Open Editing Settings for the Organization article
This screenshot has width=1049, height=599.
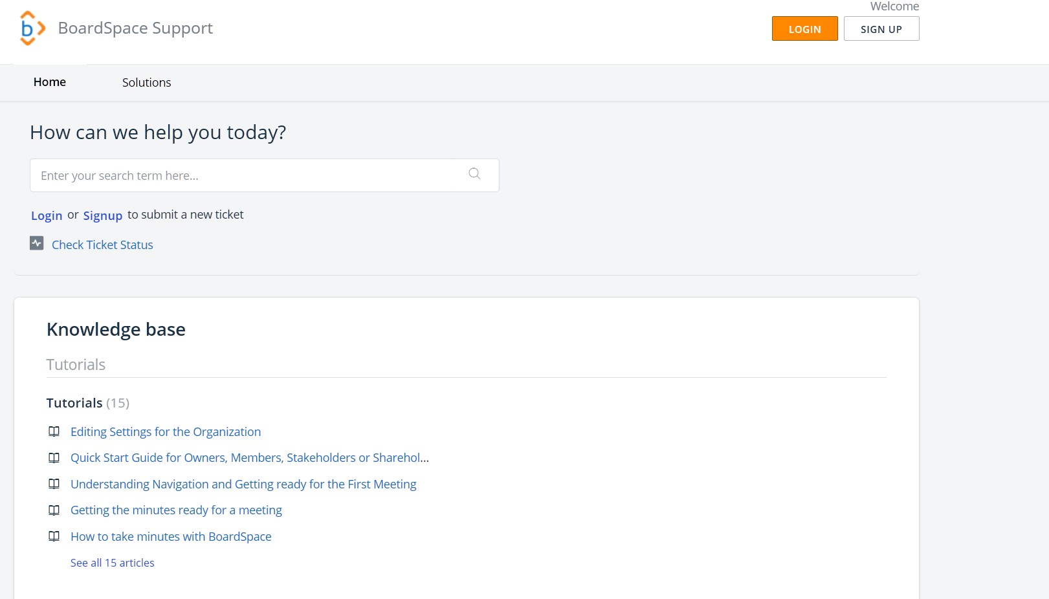pyautogui.click(x=166, y=431)
